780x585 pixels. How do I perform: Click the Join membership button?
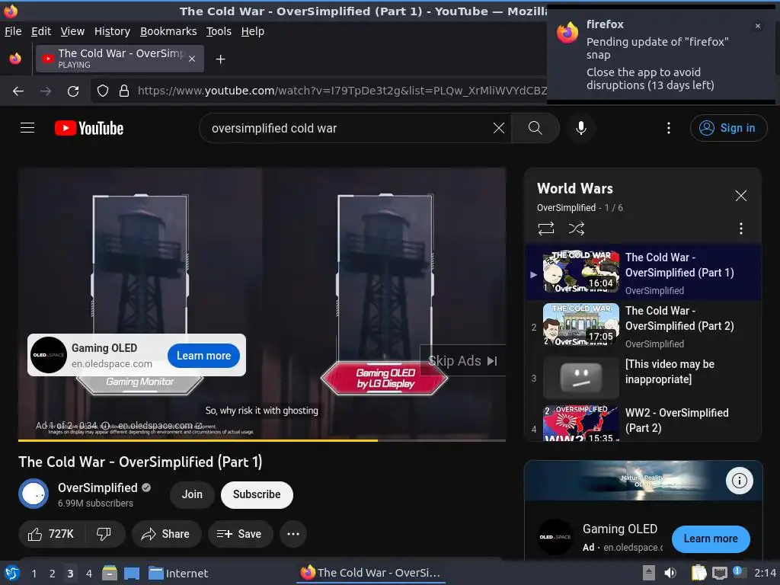192,494
